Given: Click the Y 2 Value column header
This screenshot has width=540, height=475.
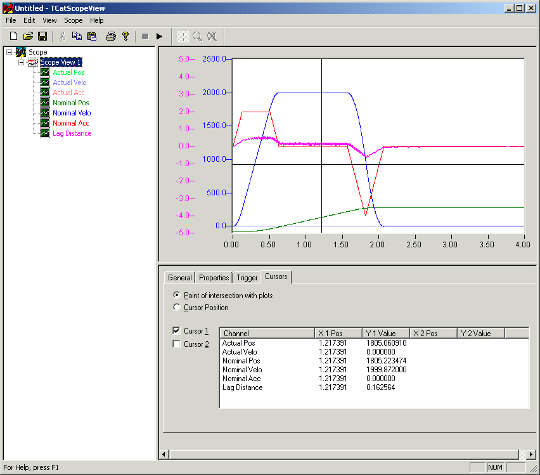Looking at the screenshot, I should [x=481, y=334].
